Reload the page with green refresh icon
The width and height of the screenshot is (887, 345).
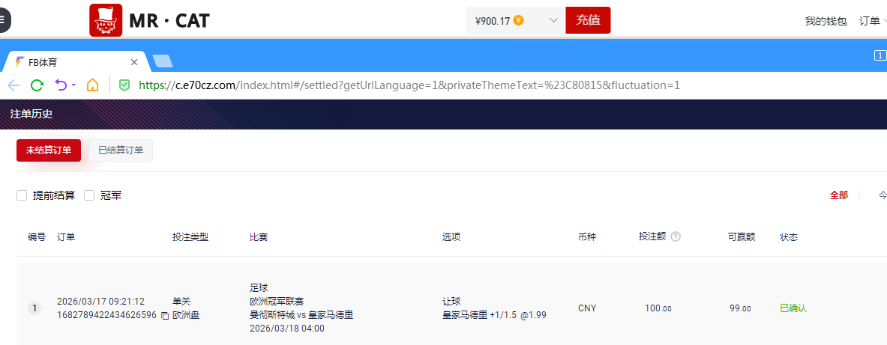(x=37, y=85)
